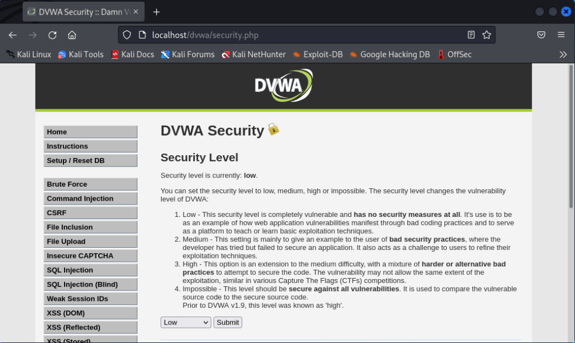The image size is (575, 343).
Task: Open Save to Pocket icon
Action: tap(541, 35)
